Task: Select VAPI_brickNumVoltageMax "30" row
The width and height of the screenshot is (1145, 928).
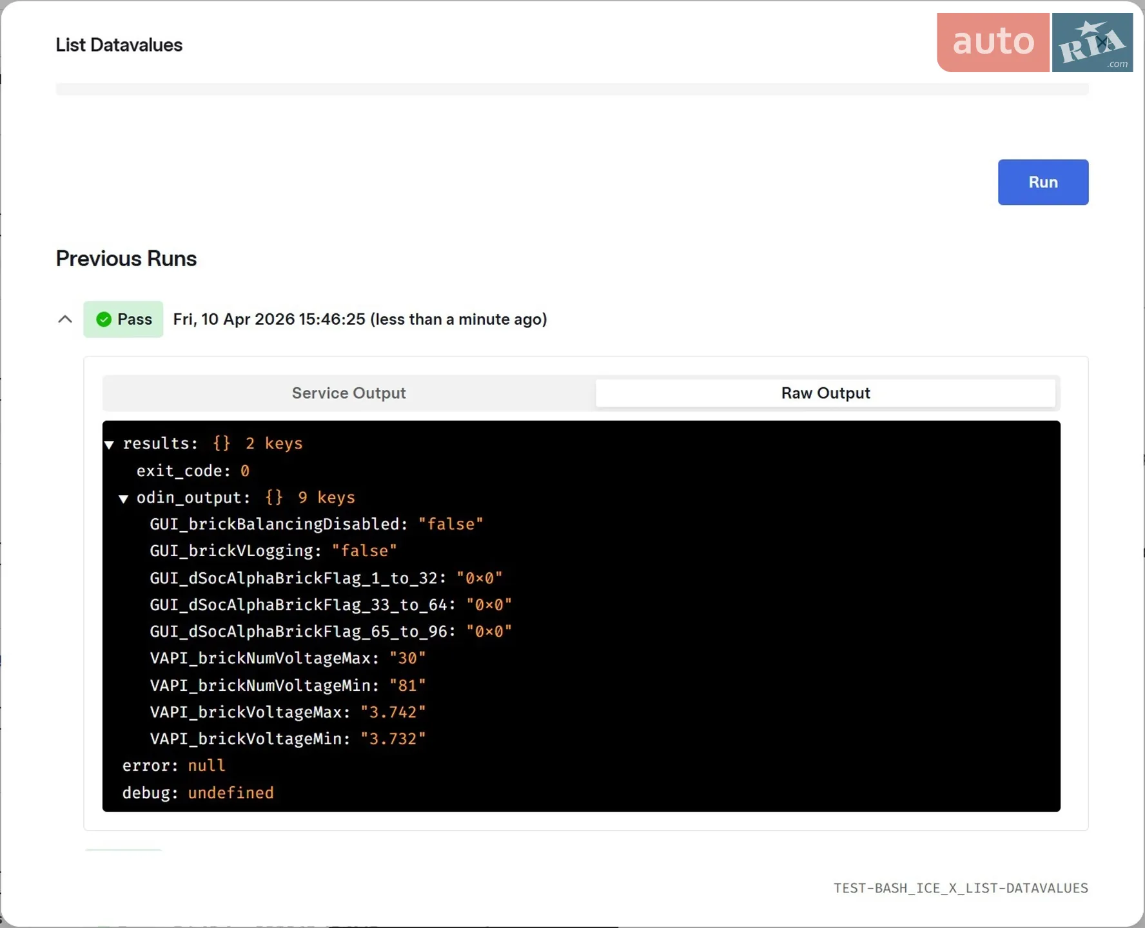Action: 288,658
